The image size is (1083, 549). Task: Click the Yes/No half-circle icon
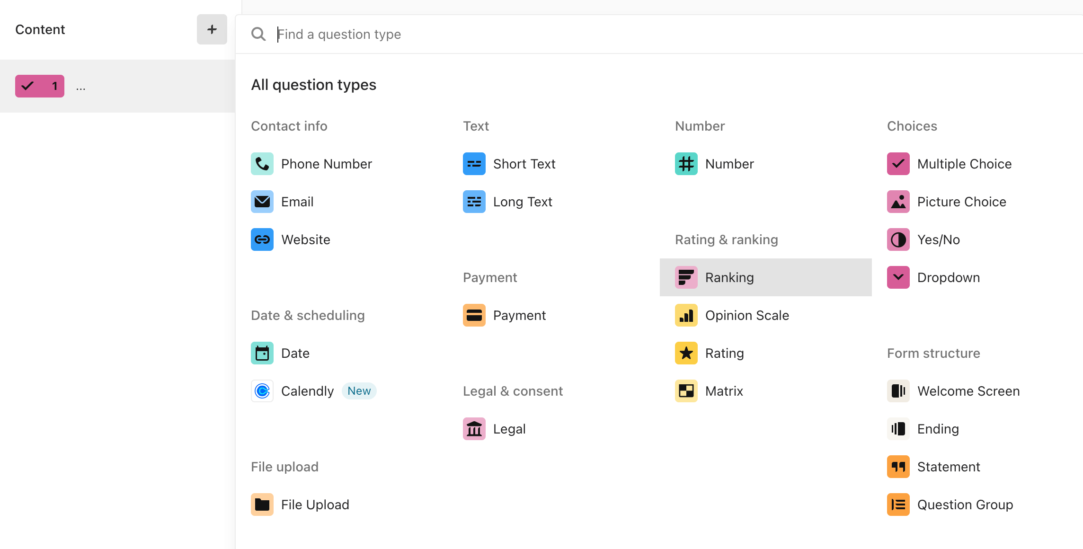(x=898, y=239)
